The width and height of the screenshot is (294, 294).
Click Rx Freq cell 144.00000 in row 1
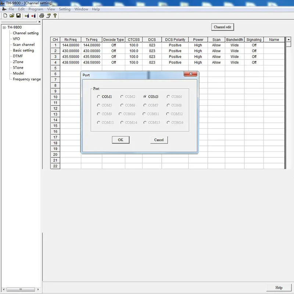(71, 45)
